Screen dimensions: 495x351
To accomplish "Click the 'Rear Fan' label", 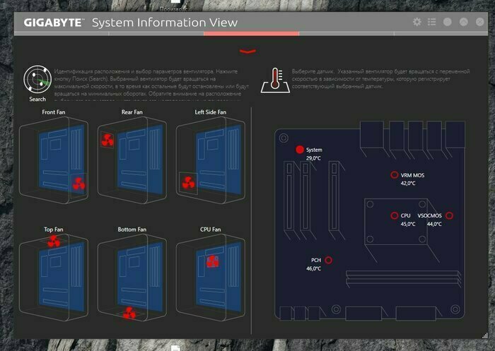I will tap(132, 112).
